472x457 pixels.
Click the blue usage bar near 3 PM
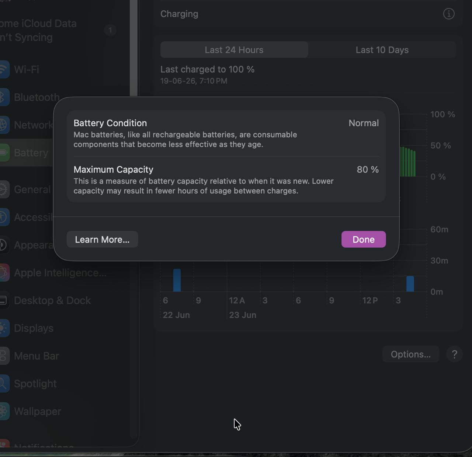click(410, 284)
